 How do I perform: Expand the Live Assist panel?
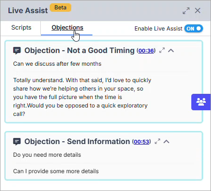(186, 11)
